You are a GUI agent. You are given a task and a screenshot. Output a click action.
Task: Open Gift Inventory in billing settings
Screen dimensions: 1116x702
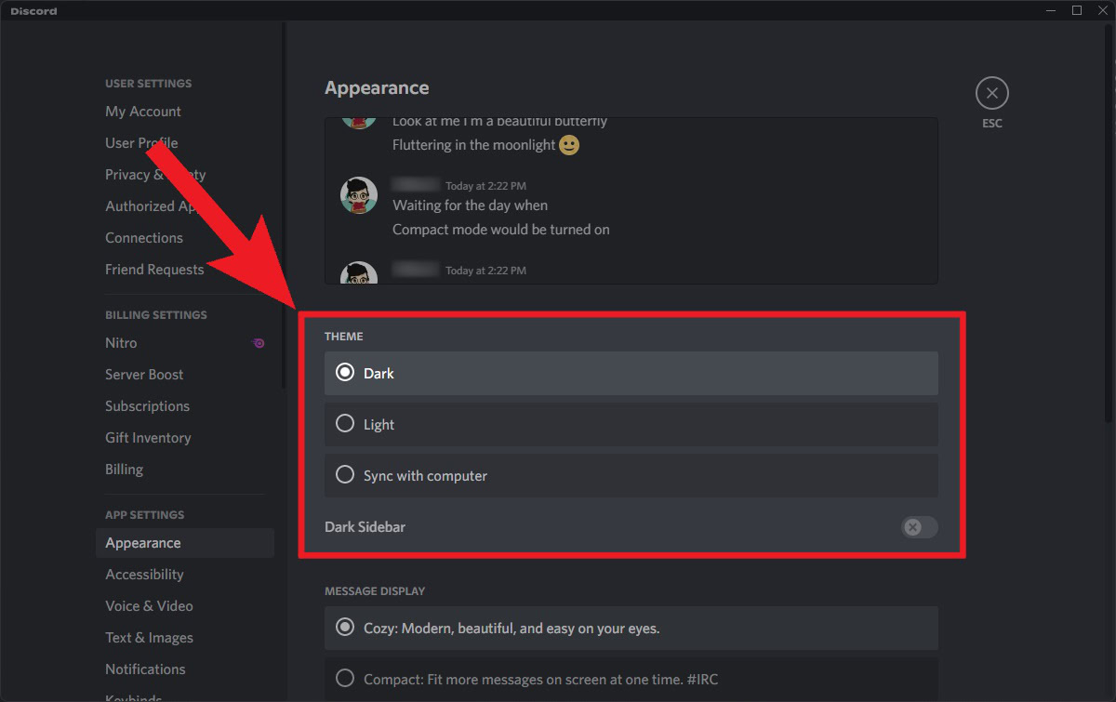(x=148, y=438)
